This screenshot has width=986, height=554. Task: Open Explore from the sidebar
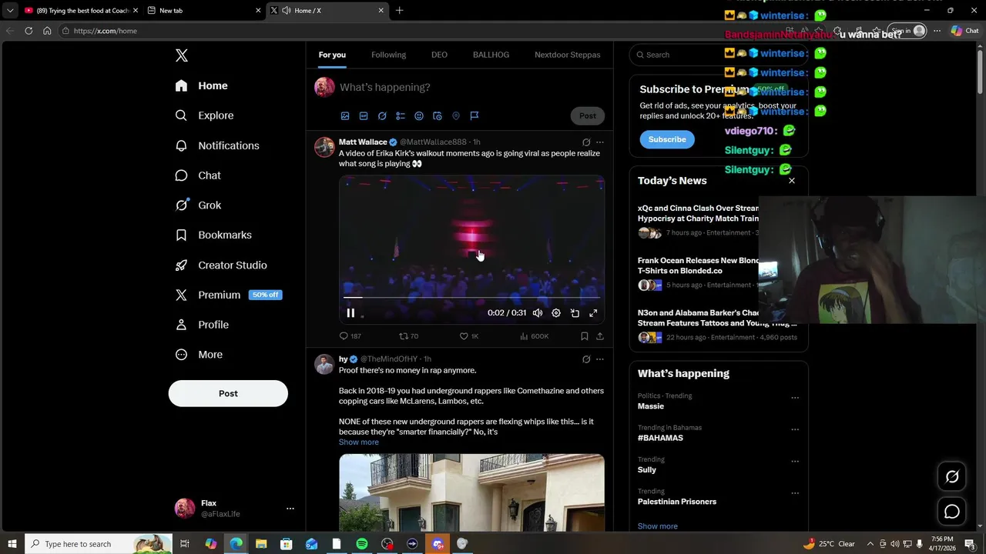coord(205,115)
